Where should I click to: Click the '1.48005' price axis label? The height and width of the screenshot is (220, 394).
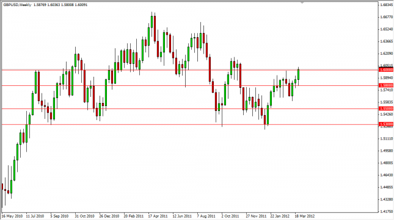[387, 163]
